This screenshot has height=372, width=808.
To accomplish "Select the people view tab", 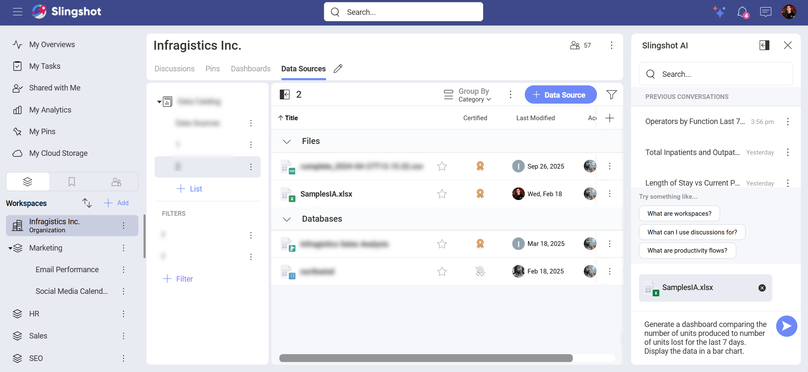I will tap(116, 182).
